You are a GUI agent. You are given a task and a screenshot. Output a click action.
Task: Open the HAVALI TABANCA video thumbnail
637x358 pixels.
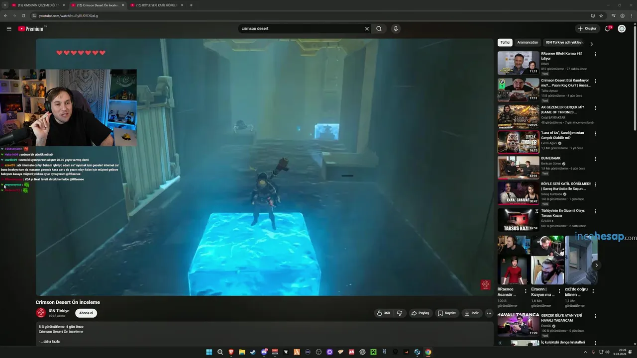pyautogui.click(x=518, y=325)
